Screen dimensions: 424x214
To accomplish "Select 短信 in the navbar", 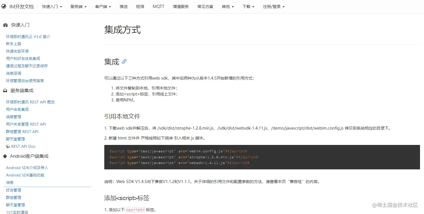I will coord(140,7).
